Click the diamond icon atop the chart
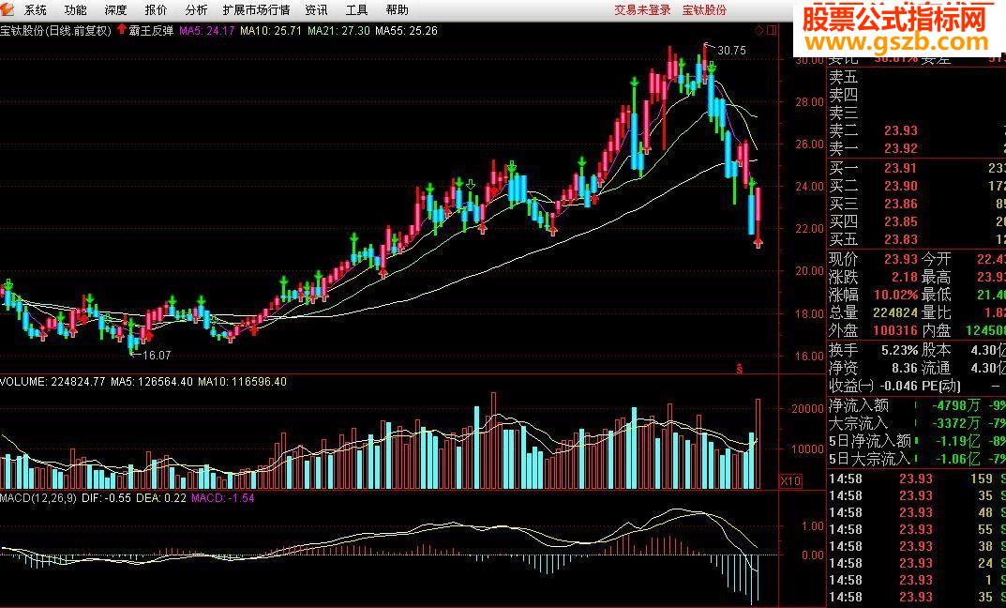Viewport: 1006px width, 608px height. [x=759, y=30]
